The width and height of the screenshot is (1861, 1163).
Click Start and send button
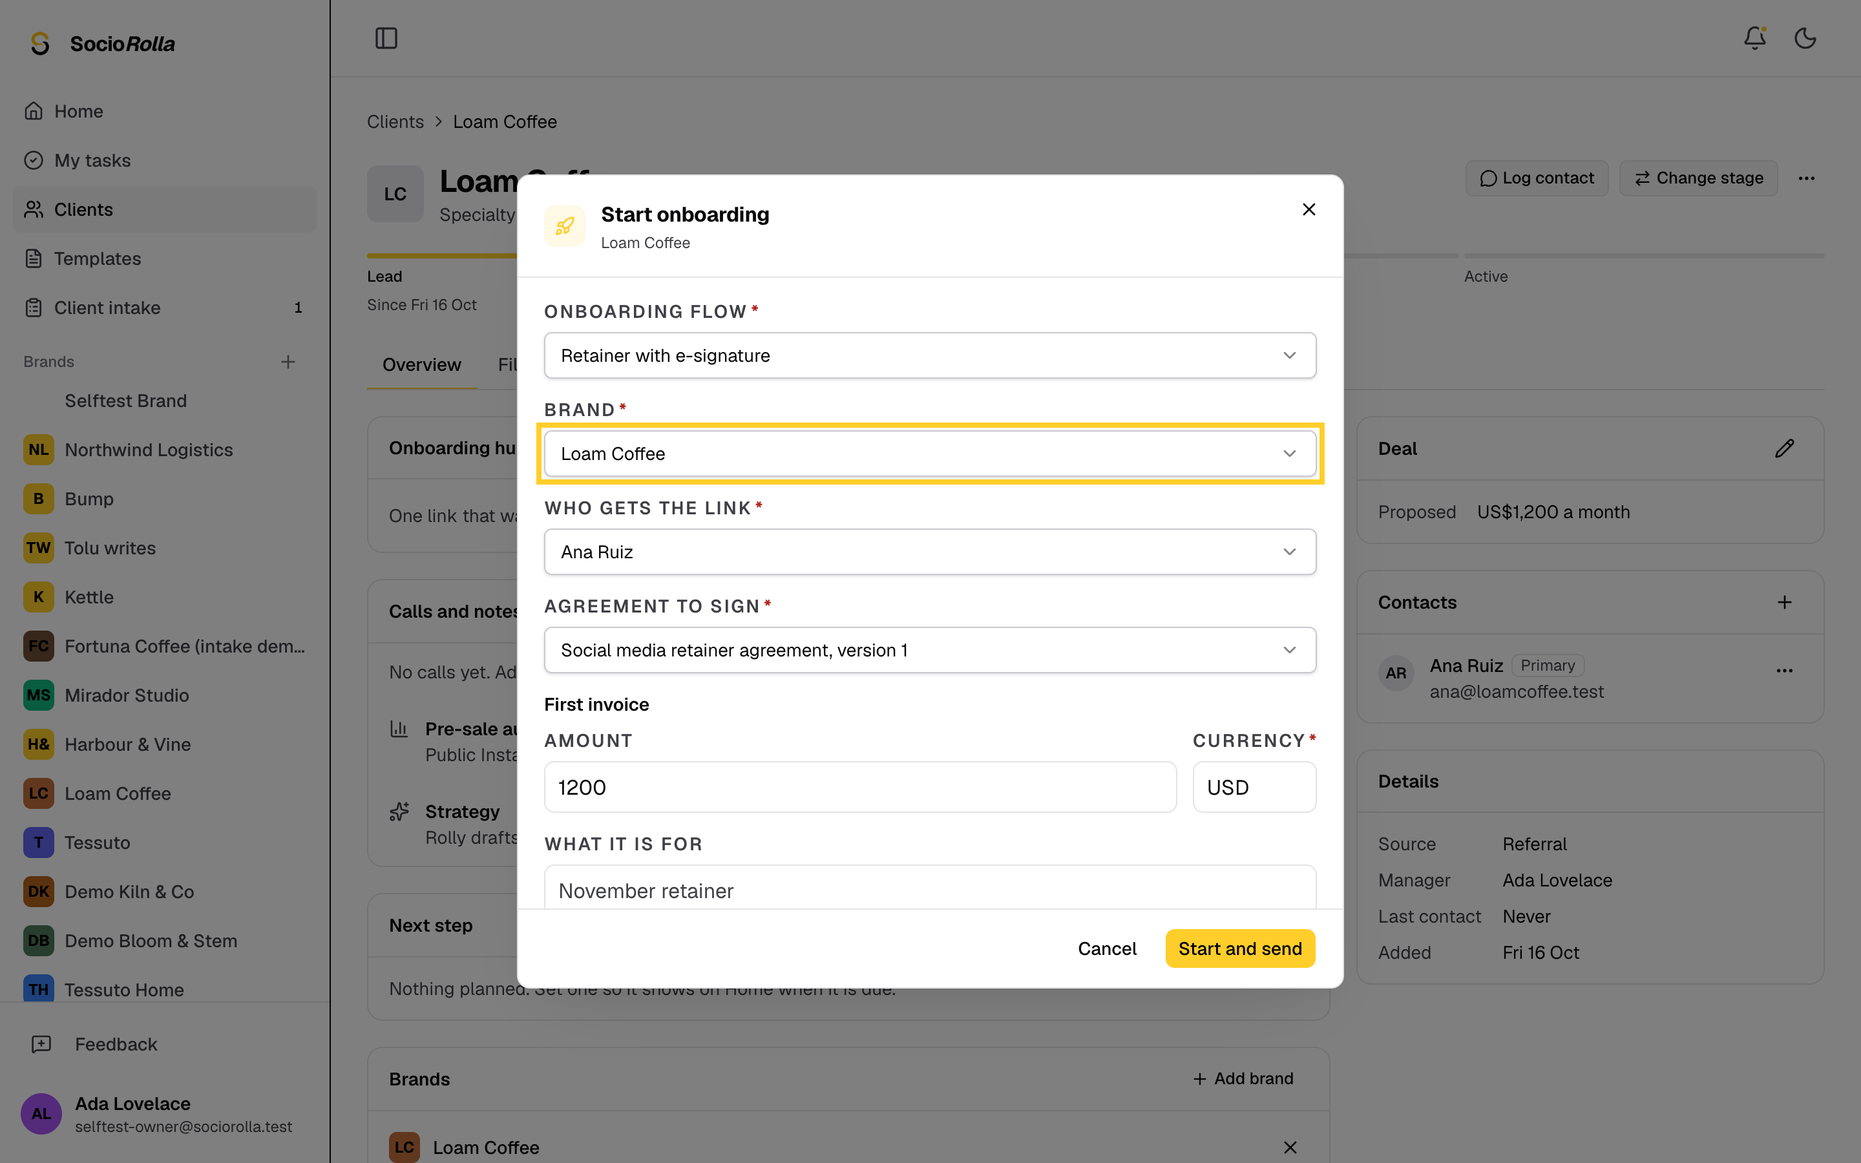click(x=1239, y=948)
